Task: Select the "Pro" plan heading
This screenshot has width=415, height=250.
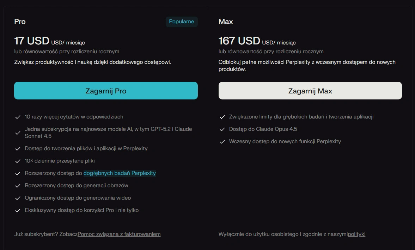Action: [x=20, y=22]
